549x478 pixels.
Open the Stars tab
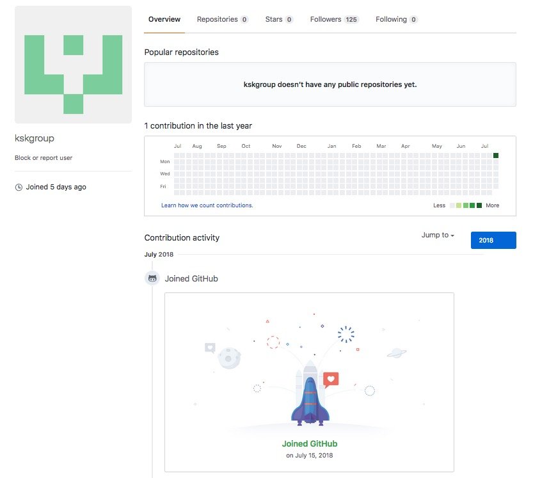pyautogui.click(x=278, y=20)
